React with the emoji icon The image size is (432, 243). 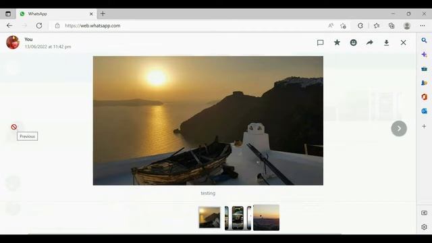(354, 43)
